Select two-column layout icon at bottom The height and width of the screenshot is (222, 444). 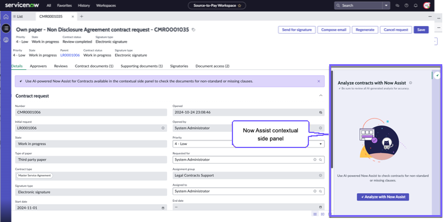tap(322, 214)
